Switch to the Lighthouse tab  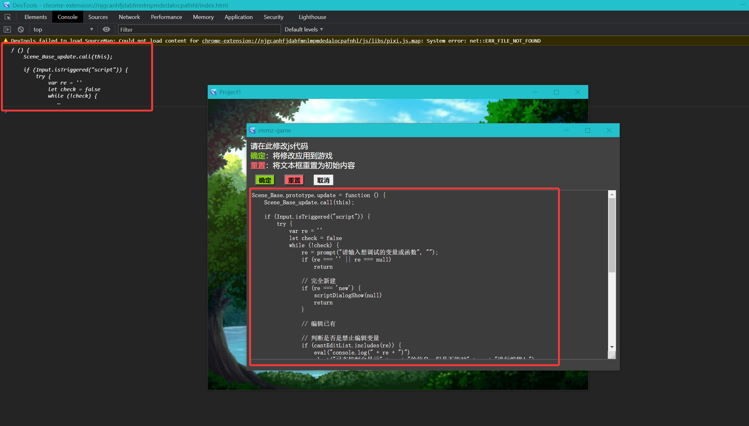point(312,17)
